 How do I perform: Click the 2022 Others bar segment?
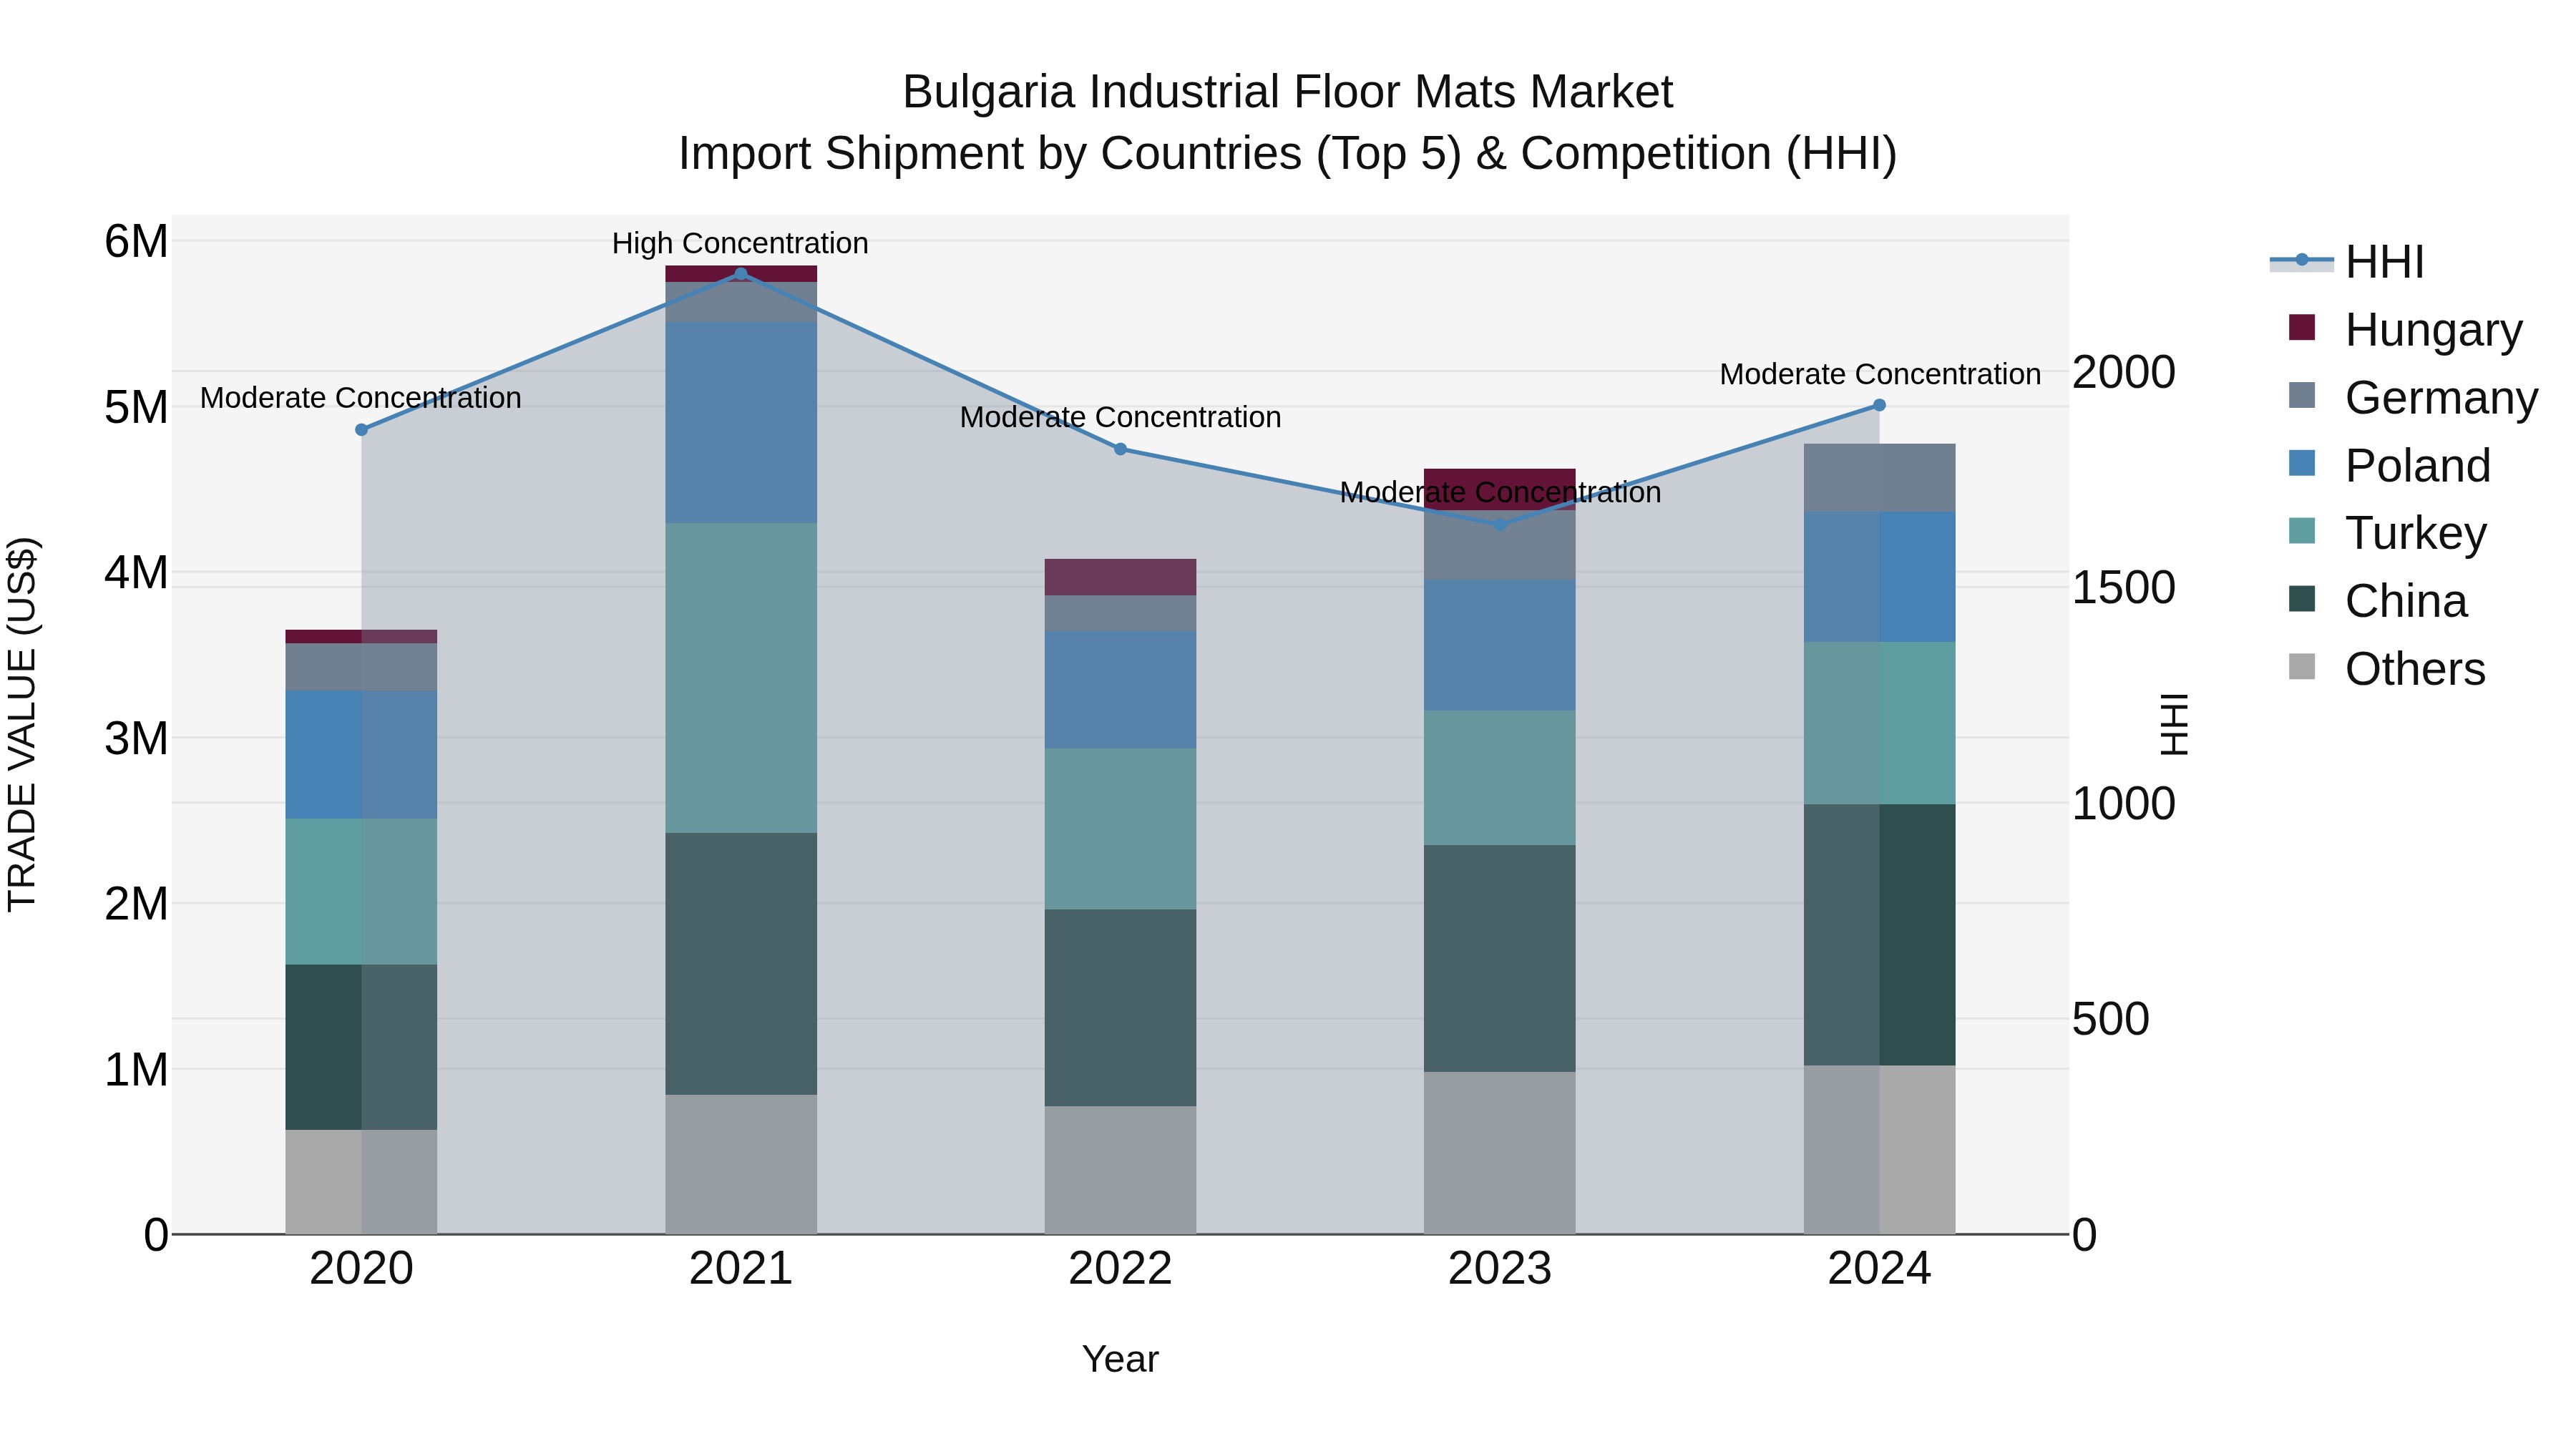click(1121, 1170)
